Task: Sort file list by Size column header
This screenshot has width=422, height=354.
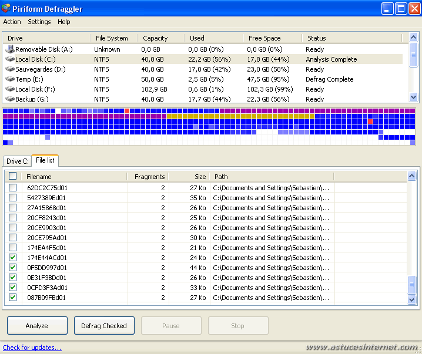Action: point(189,177)
